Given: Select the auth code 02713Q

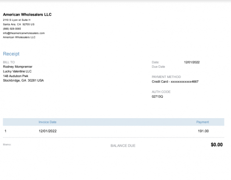Looking at the screenshot, I should pyautogui.click(x=158, y=96).
